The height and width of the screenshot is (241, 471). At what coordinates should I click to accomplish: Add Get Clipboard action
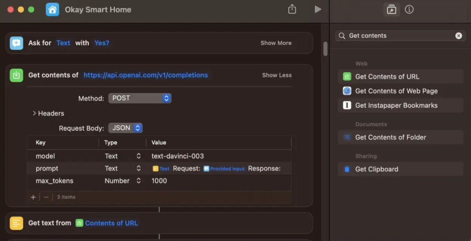point(401,169)
